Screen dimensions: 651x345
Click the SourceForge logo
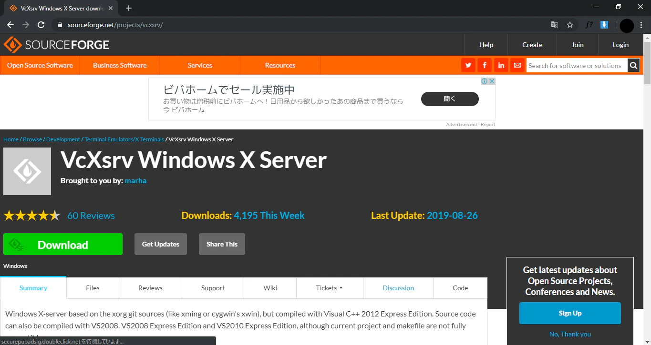click(x=56, y=45)
